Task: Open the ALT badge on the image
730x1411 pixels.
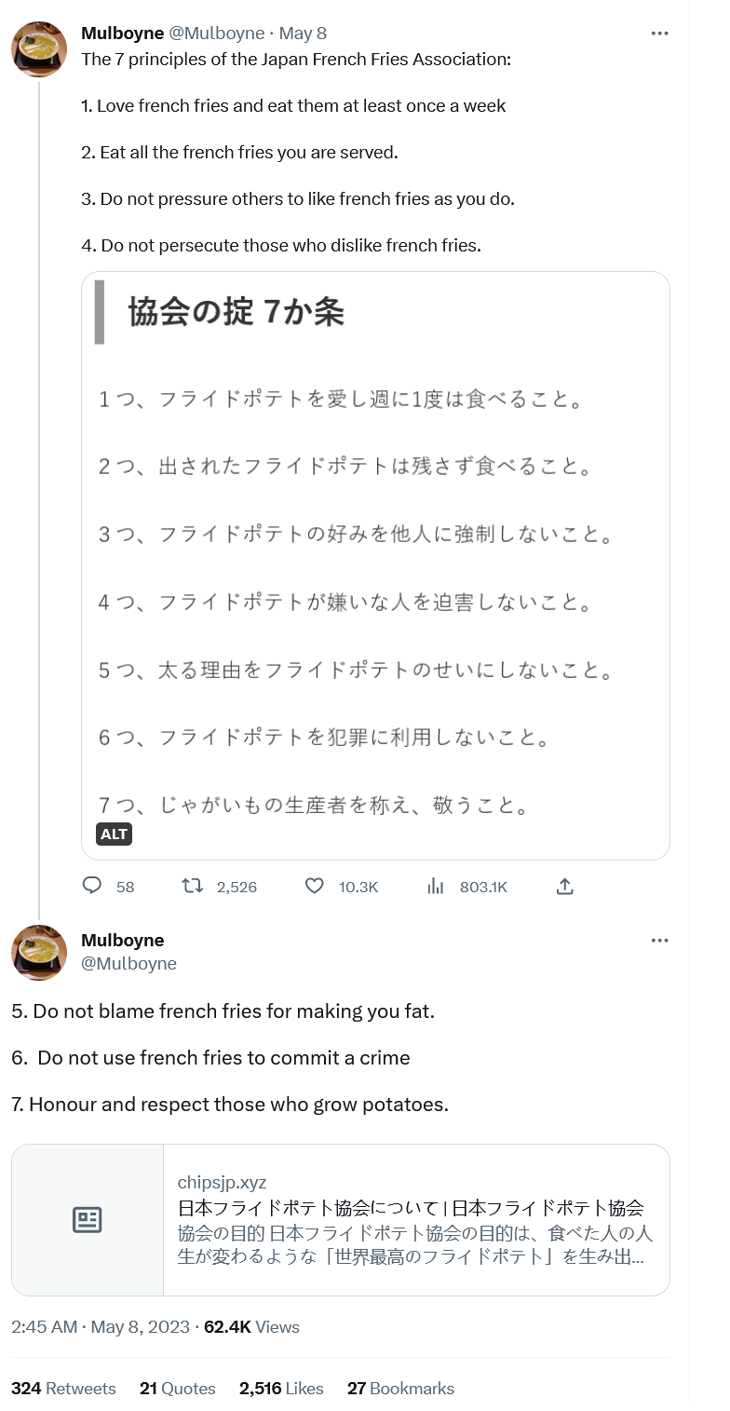Action: 114,834
